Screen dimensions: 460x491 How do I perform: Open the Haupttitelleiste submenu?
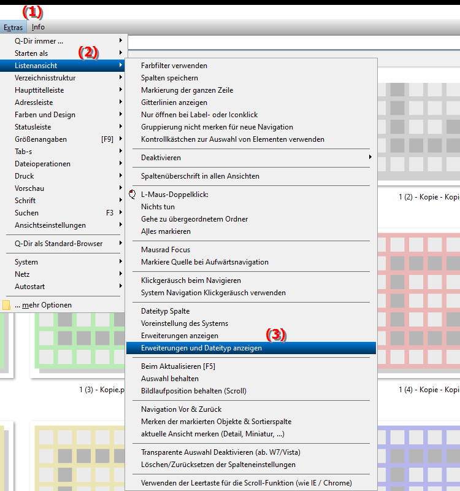pyautogui.click(x=63, y=90)
